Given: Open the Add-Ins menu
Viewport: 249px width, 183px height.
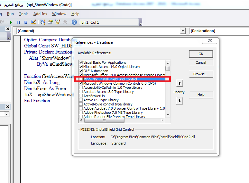Looking at the screenshot, I should coord(40,14).
